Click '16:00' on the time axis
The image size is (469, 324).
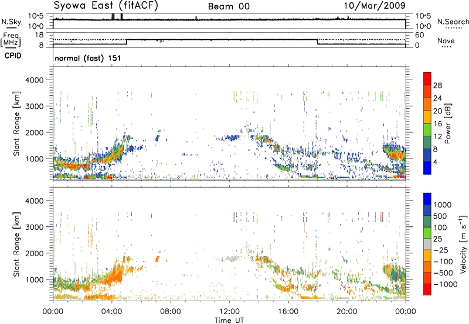(x=288, y=312)
